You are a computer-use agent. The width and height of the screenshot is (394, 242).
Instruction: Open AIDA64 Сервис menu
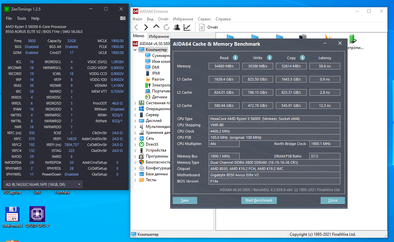[x=204, y=19]
